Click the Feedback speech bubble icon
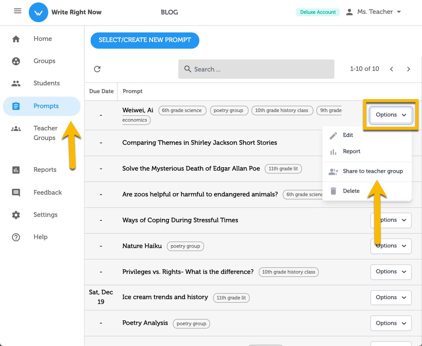This screenshot has width=422, height=346. point(16,193)
